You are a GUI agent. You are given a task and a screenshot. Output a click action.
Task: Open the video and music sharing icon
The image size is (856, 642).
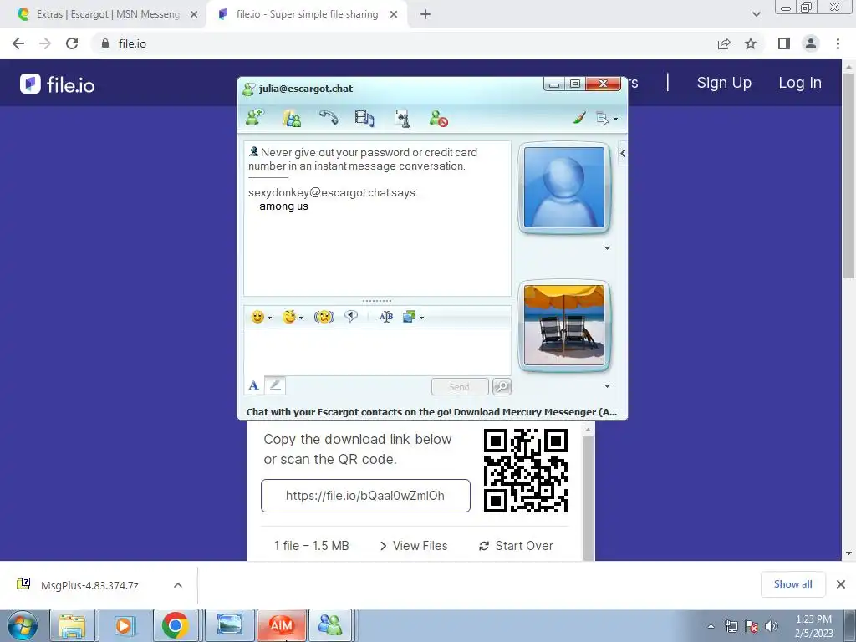[364, 118]
